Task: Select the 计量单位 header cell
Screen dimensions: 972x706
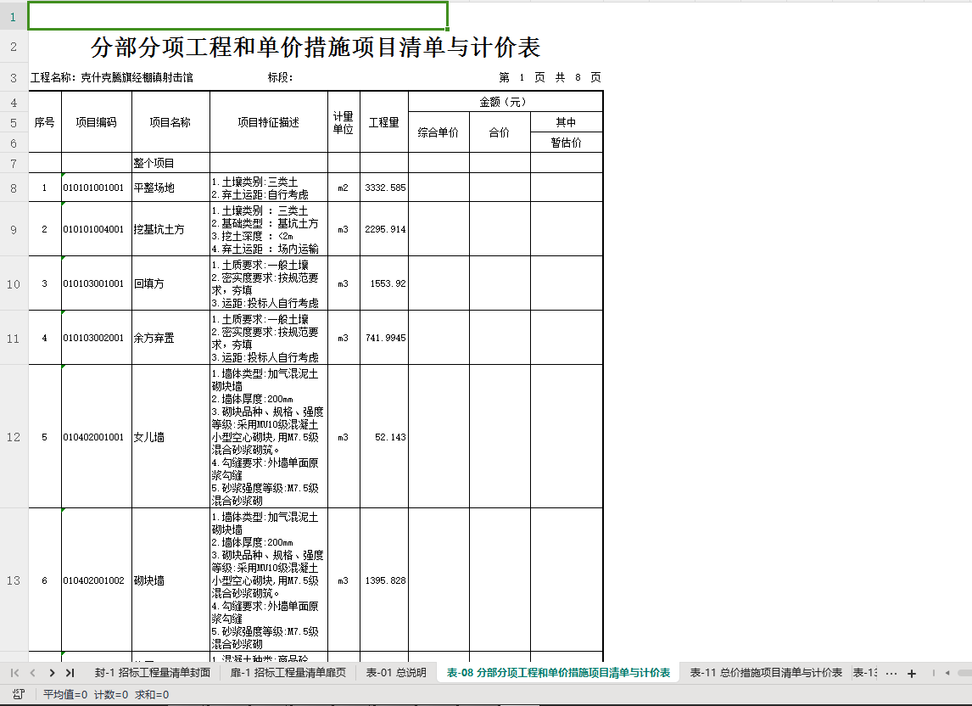Action: (x=344, y=122)
